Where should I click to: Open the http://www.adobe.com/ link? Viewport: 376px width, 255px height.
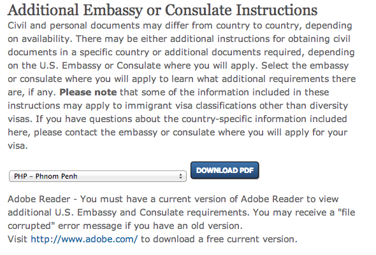[x=84, y=239]
